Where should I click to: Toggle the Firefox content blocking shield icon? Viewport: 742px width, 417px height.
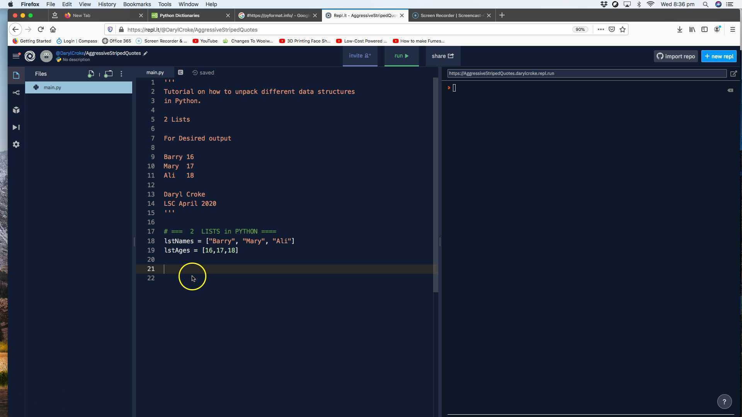(111, 29)
